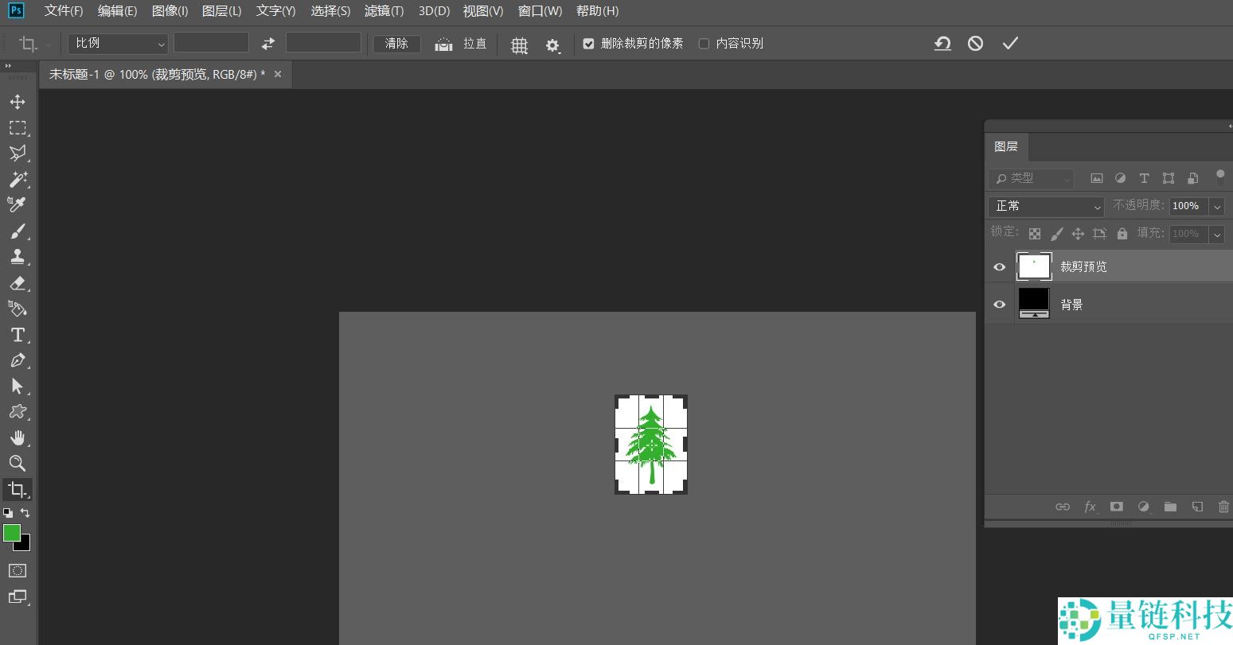Screen dimensions: 1233x645
Task: Select the Move tool
Action: pos(18,102)
